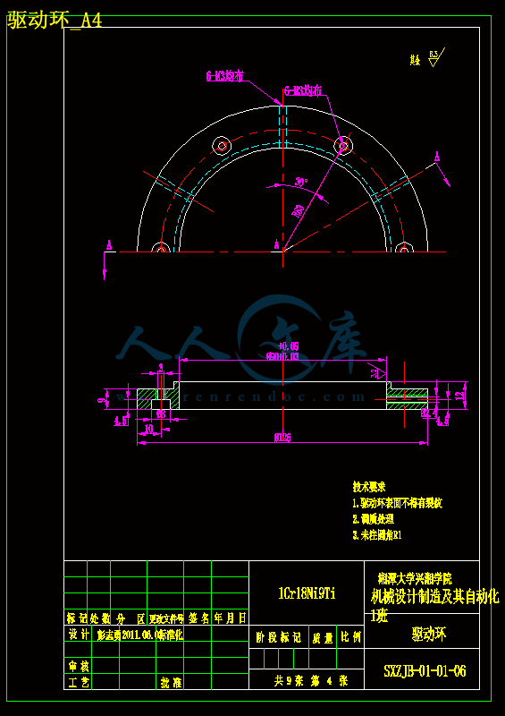Viewport: 505px width, 716px height.
Task: Select the center point labeled A
Action: [276, 245]
